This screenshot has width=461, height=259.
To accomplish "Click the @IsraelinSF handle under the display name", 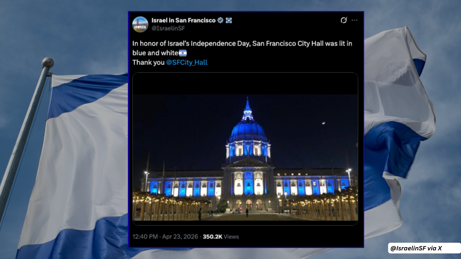I will coord(168,28).
